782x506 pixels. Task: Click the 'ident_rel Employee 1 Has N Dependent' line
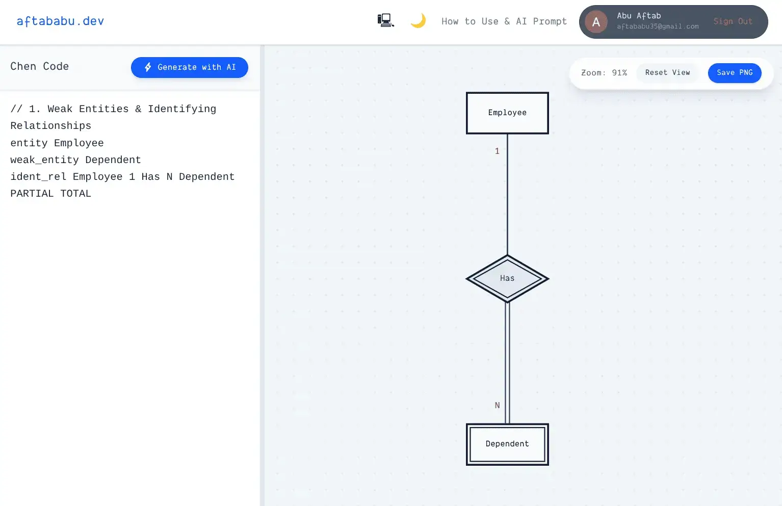tap(122, 177)
